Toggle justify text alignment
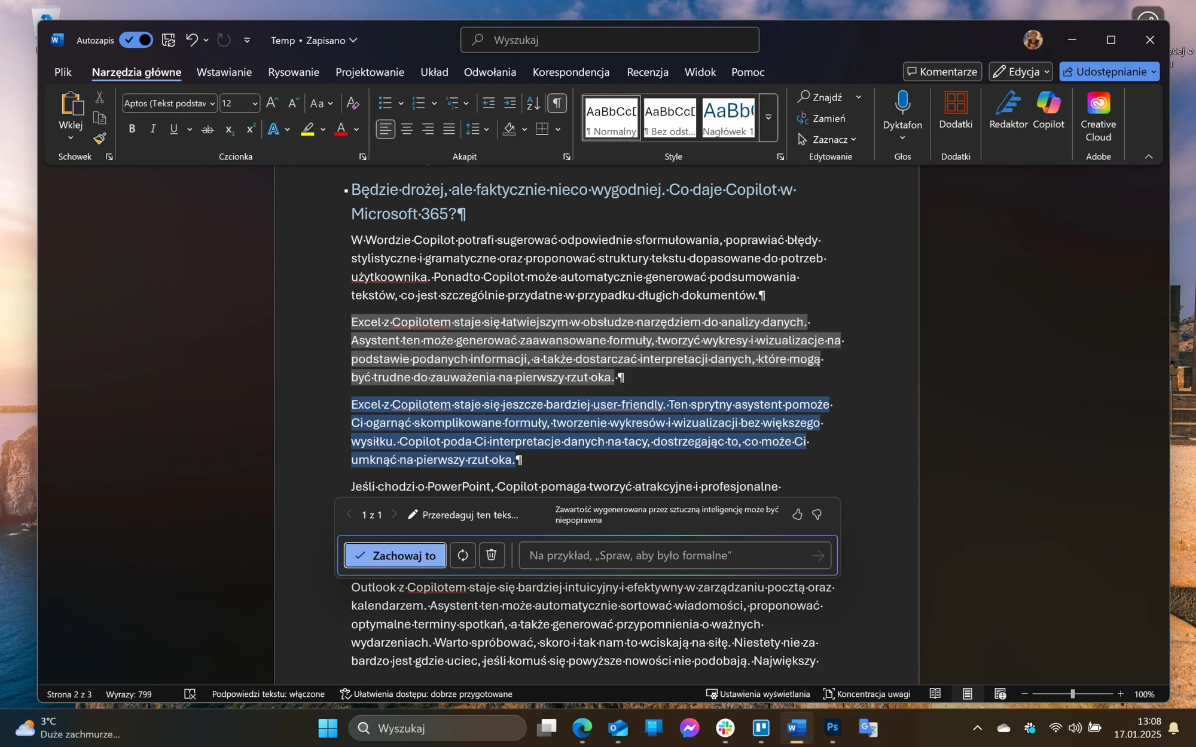Screen dimensions: 1196x747 tap(449, 129)
